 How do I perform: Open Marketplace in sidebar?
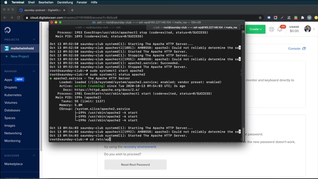[x=13, y=164]
